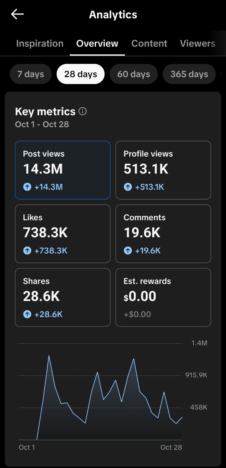Open the Key metrics info icon
The height and width of the screenshot is (468, 226).
pyautogui.click(x=83, y=111)
